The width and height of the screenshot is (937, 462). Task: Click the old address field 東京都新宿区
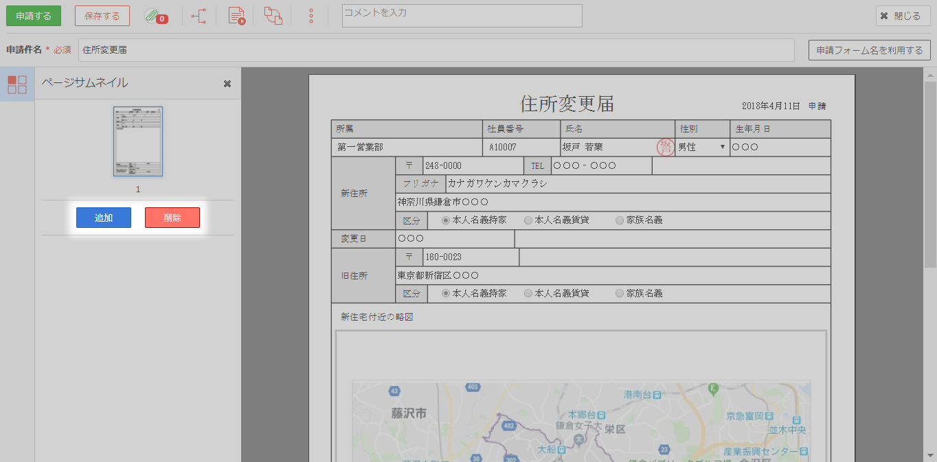(613, 275)
